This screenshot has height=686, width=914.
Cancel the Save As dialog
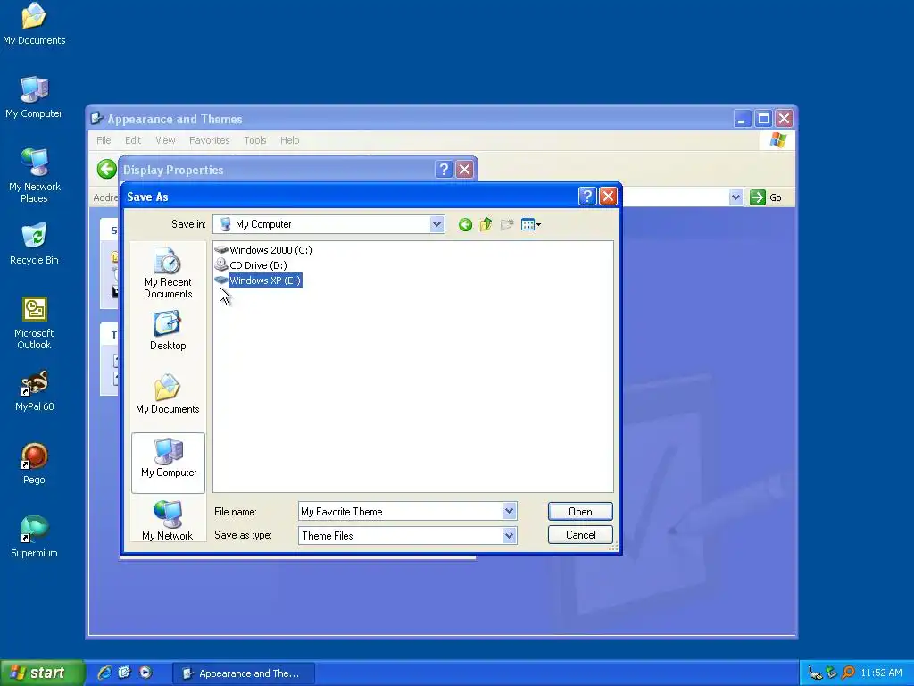click(x=580, y=535)
